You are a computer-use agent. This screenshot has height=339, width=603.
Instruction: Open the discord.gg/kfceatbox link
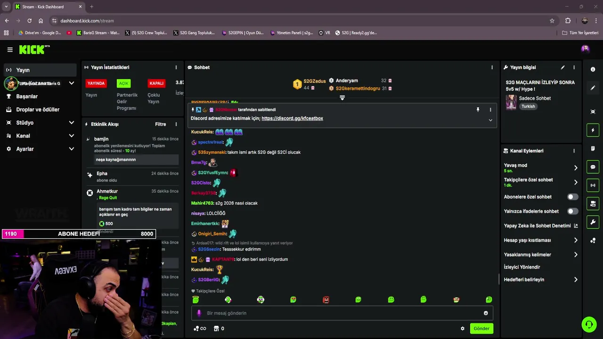pyautogui.click(x=292, y=119)
